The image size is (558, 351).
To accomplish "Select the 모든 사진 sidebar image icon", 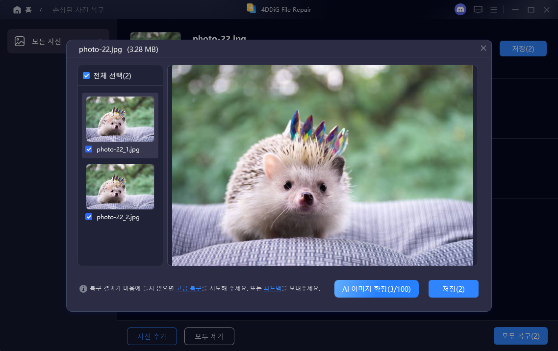I will (x=20, y=41).
